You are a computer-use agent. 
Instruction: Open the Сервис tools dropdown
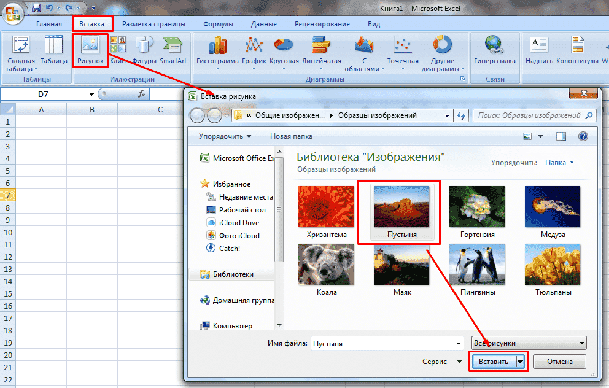pyautogui.click(x=442, y=362)
